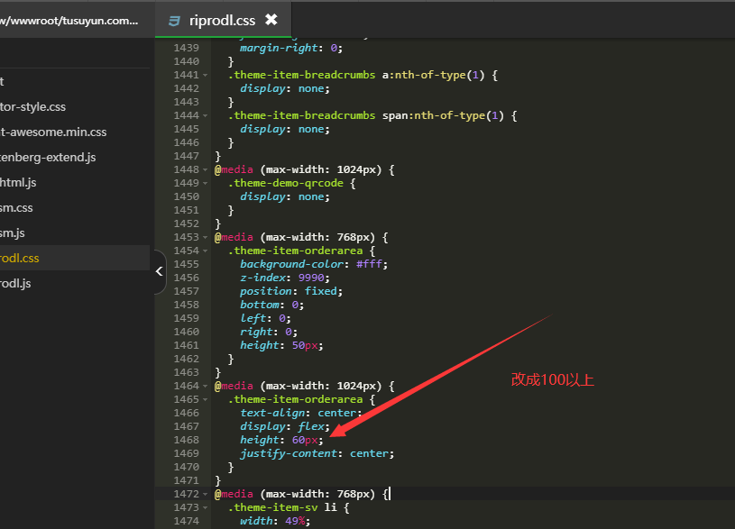The width and height of the screenshot is (735, 529).
Task: Select the riprodl.css editor tab
Action: click(223, 20)
